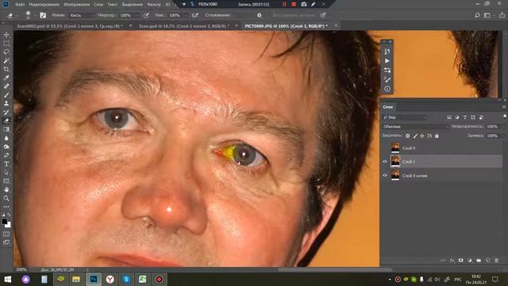Viewport: 508px width, 286px height.
Task: Select the Hand tool
Action: click(x=6, y=190)
